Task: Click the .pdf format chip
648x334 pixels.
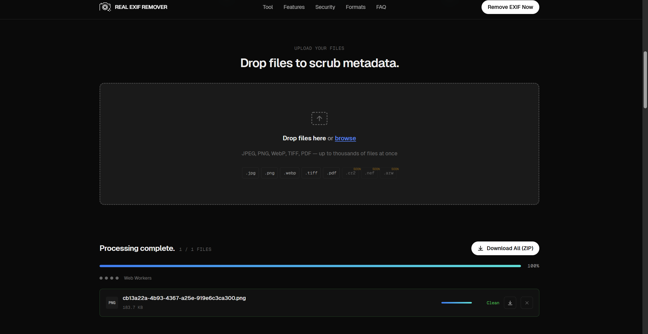Action: [x=331, y=173]
